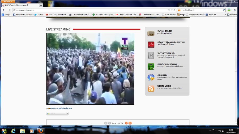The image size is (239, 134).
Task: Click the film strip past programs icon
Action: [x=151, y=55]
